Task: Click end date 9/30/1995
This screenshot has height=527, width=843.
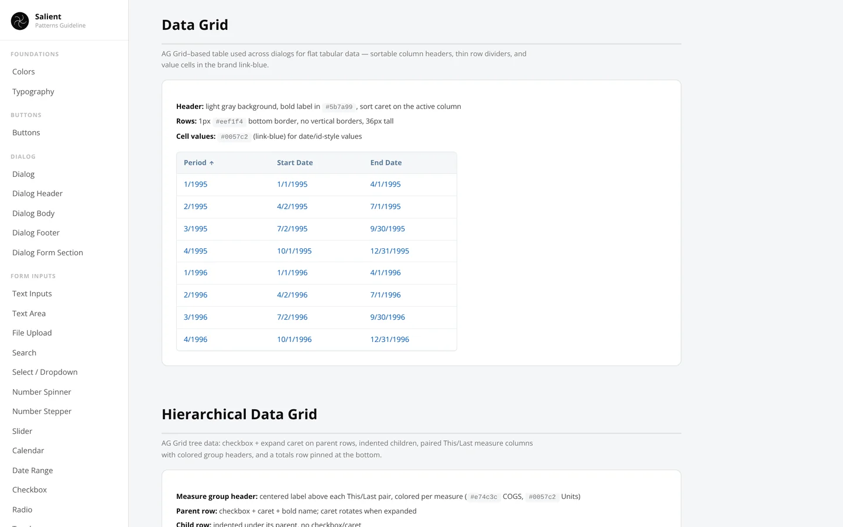Action: (x=388, y=228)
